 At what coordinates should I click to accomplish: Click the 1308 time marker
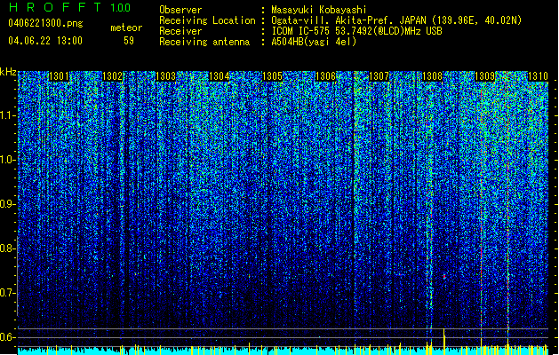(x=432, y=76)
